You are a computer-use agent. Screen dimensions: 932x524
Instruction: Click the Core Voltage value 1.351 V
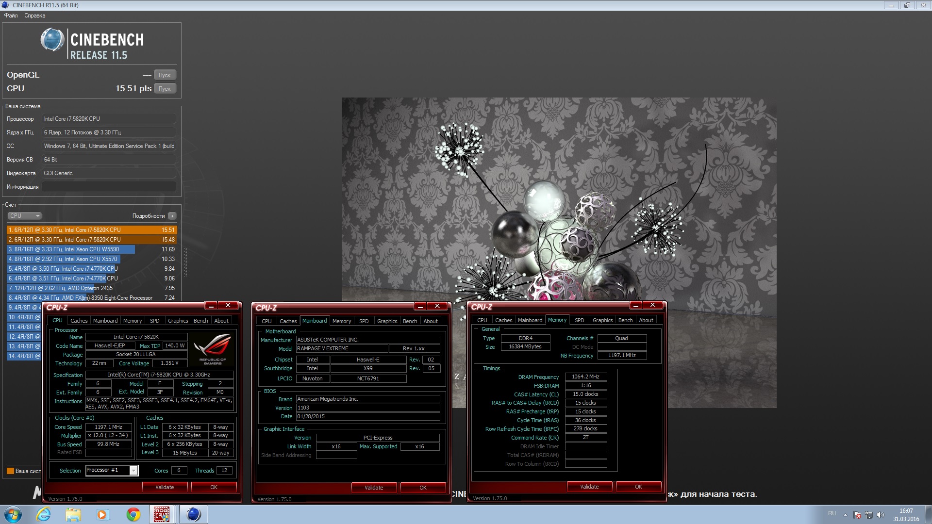pos(169,363)
